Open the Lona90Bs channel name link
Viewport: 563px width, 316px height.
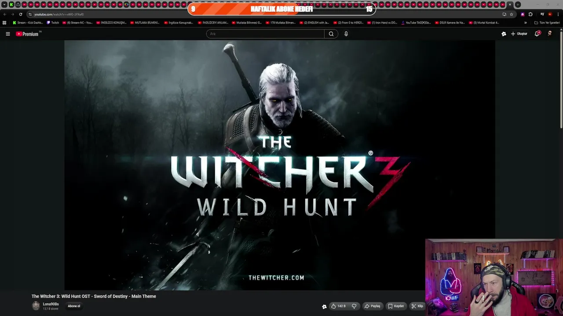point(51,304)
